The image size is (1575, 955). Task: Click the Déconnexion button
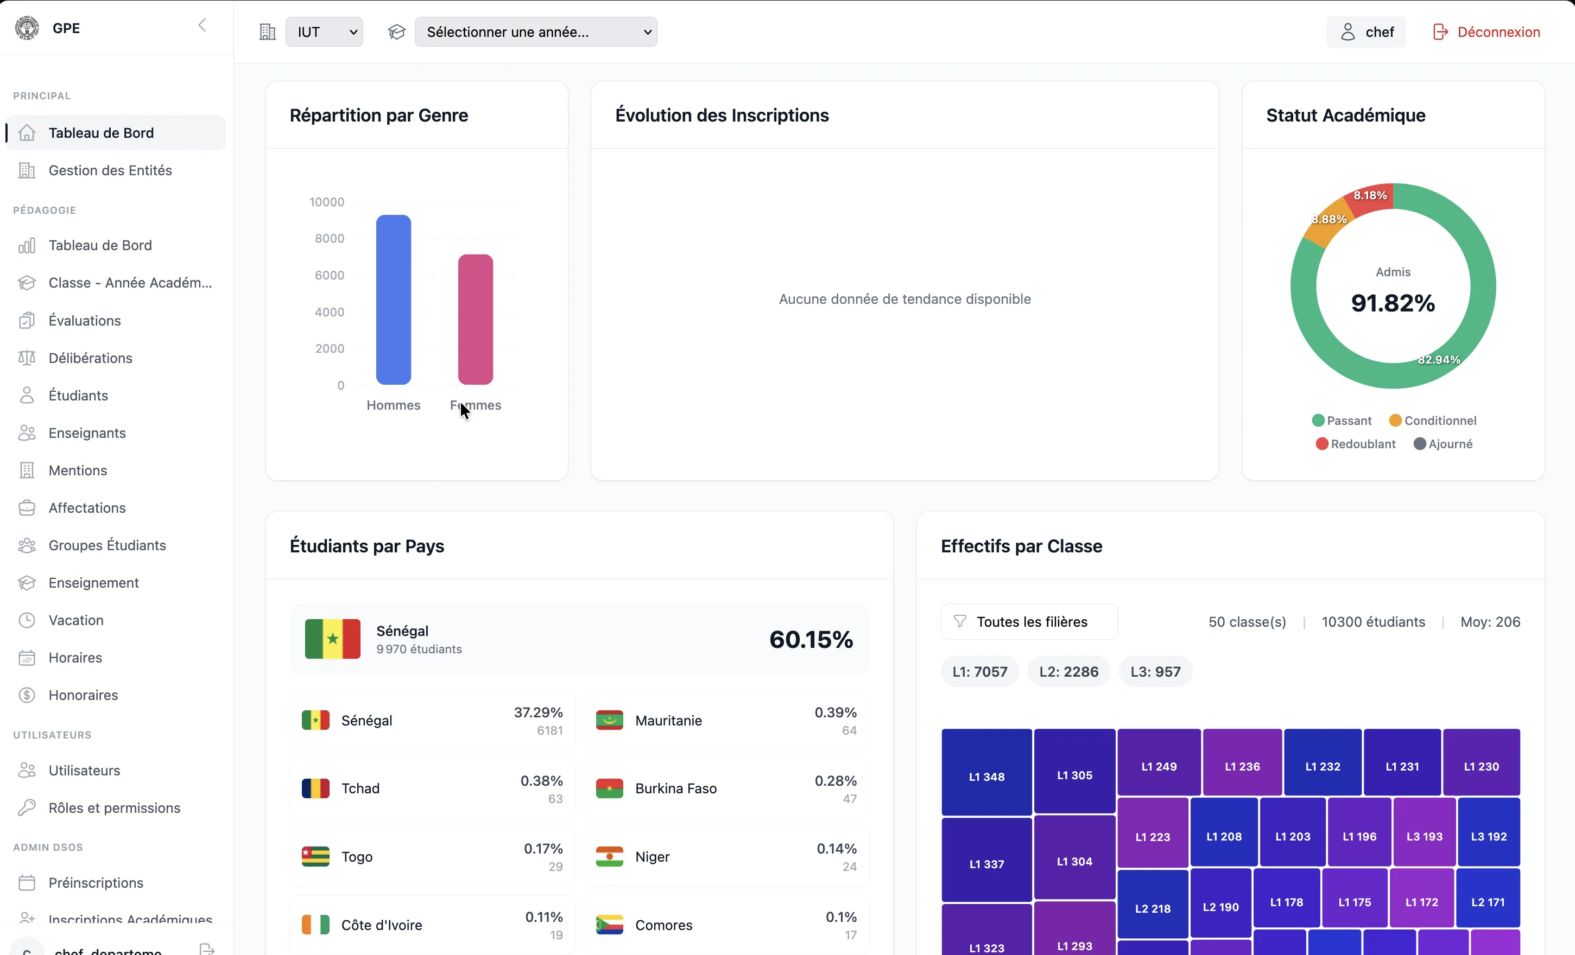tap(1487, 32)
